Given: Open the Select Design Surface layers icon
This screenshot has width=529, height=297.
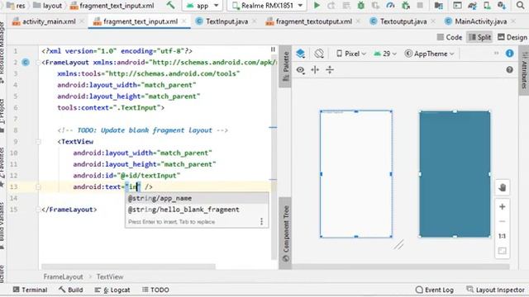Looking at the screenshot, I should (300, 54).
